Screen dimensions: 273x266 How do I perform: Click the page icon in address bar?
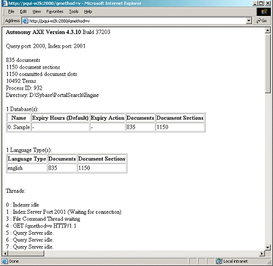click(26, 21)
